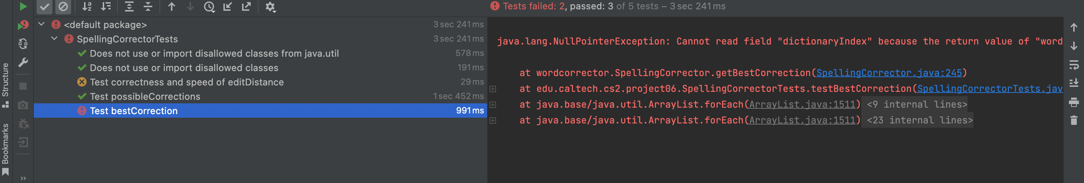Collapse the default package node
Screen dimensions: 1084x183
(x=42, y=24)
